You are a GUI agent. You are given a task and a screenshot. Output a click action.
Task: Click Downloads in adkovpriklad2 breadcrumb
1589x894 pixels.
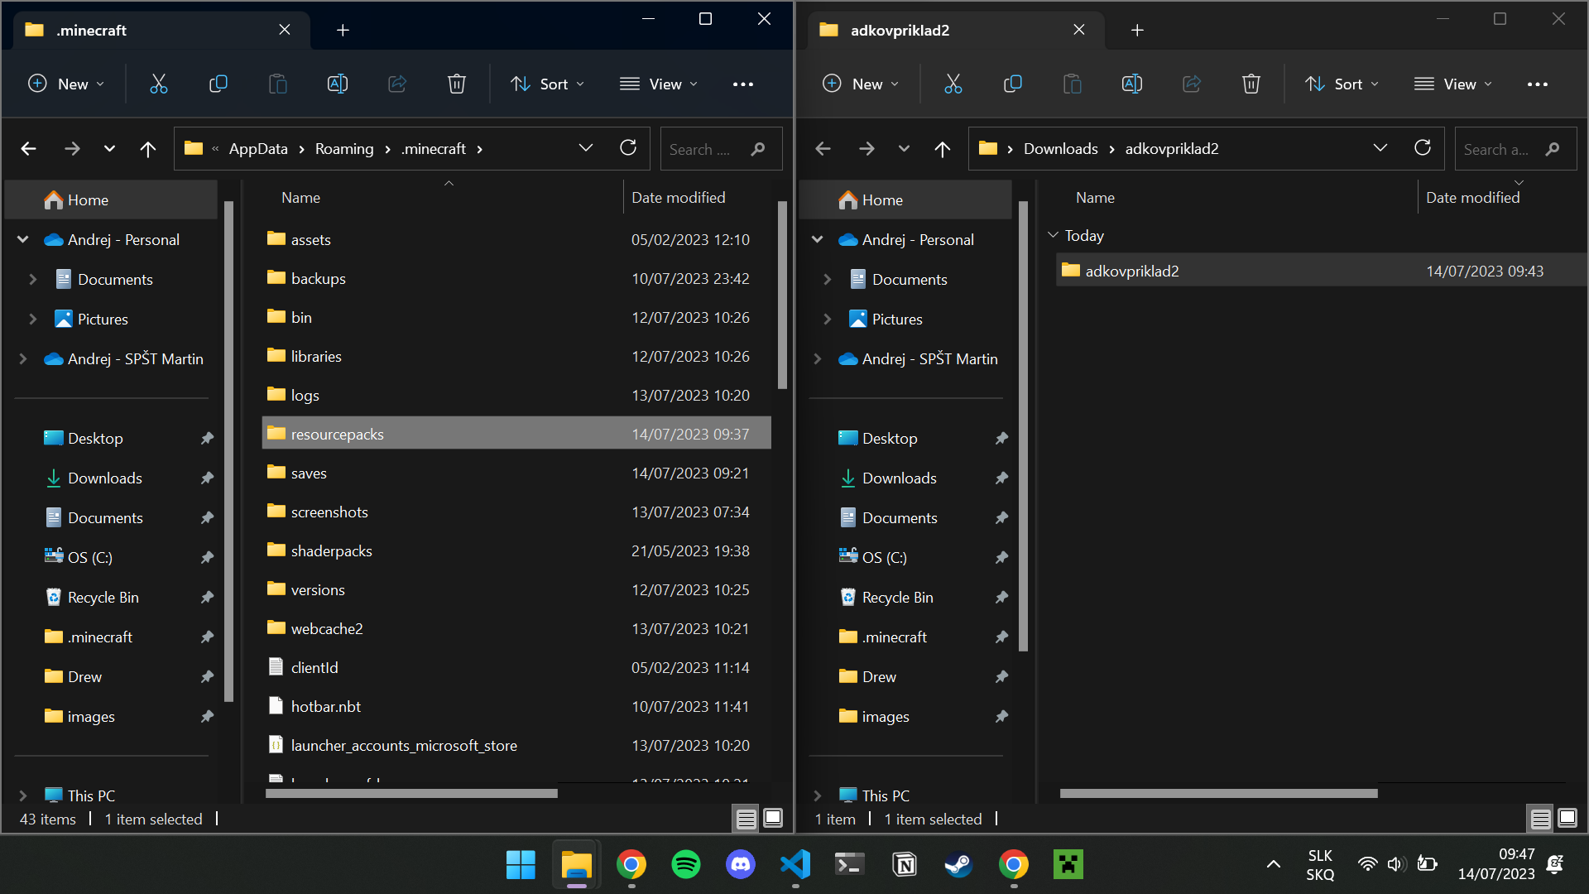tap(1061, 148)
